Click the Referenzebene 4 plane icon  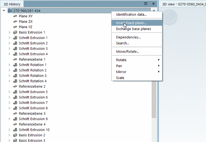tap(15, 124)
